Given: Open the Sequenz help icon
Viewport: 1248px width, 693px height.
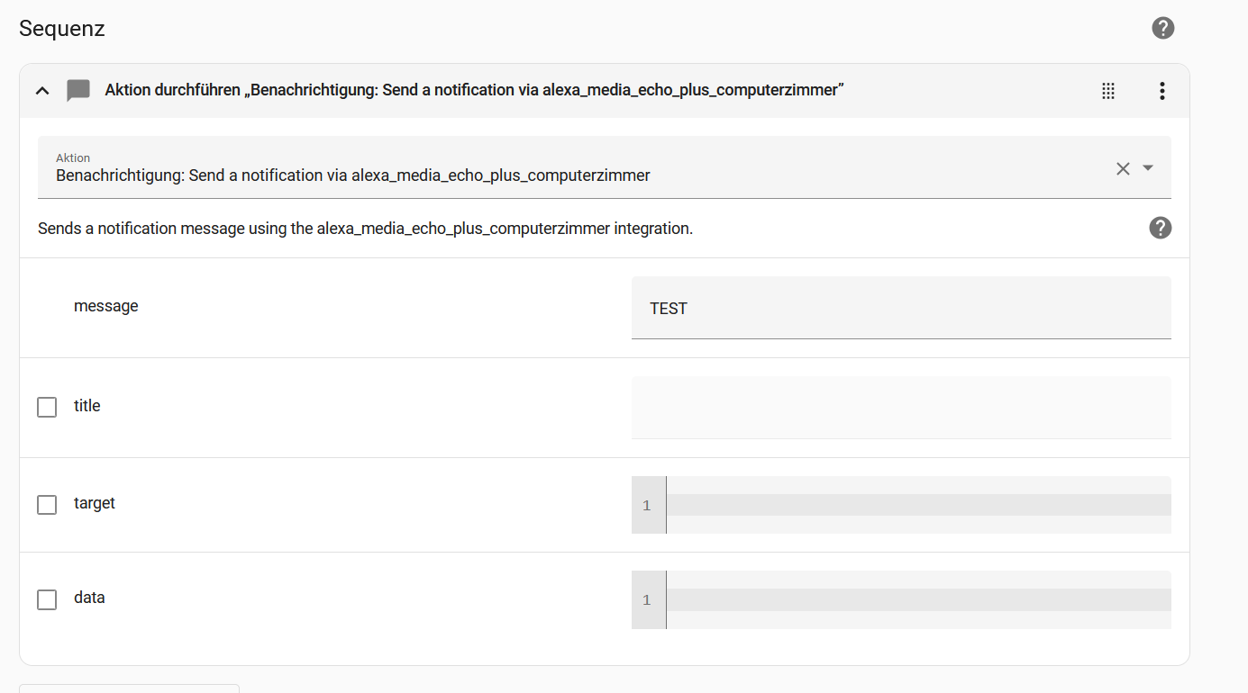Looking at the screenshot, I should (x=1163, y=28).
